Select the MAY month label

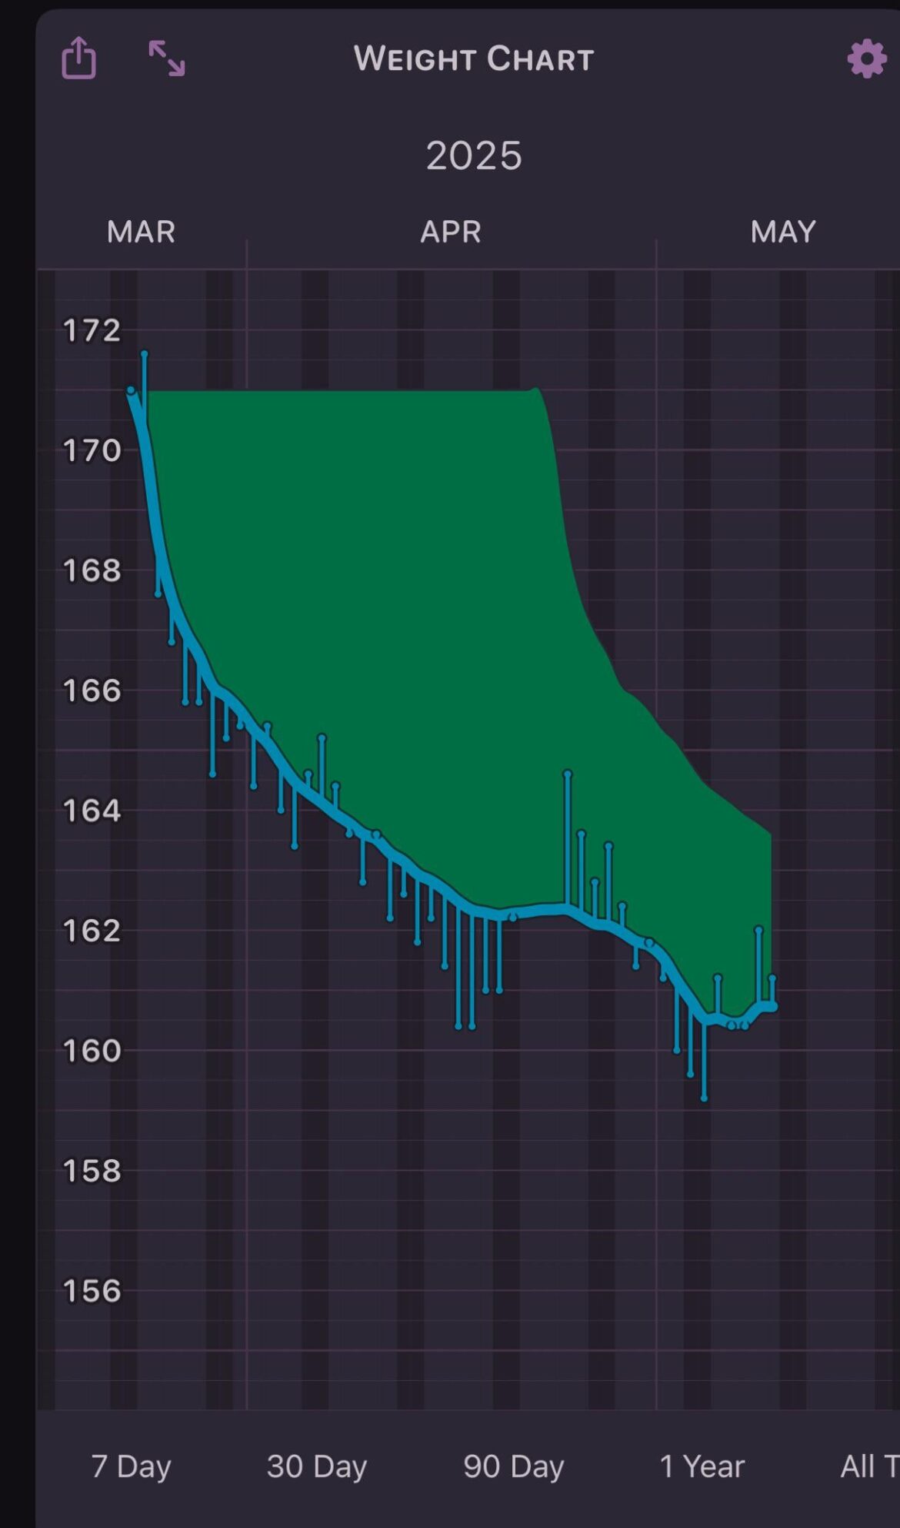[782, 232]
